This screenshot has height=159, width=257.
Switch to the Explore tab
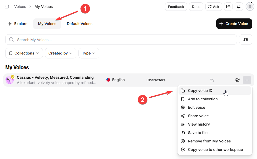18,24
